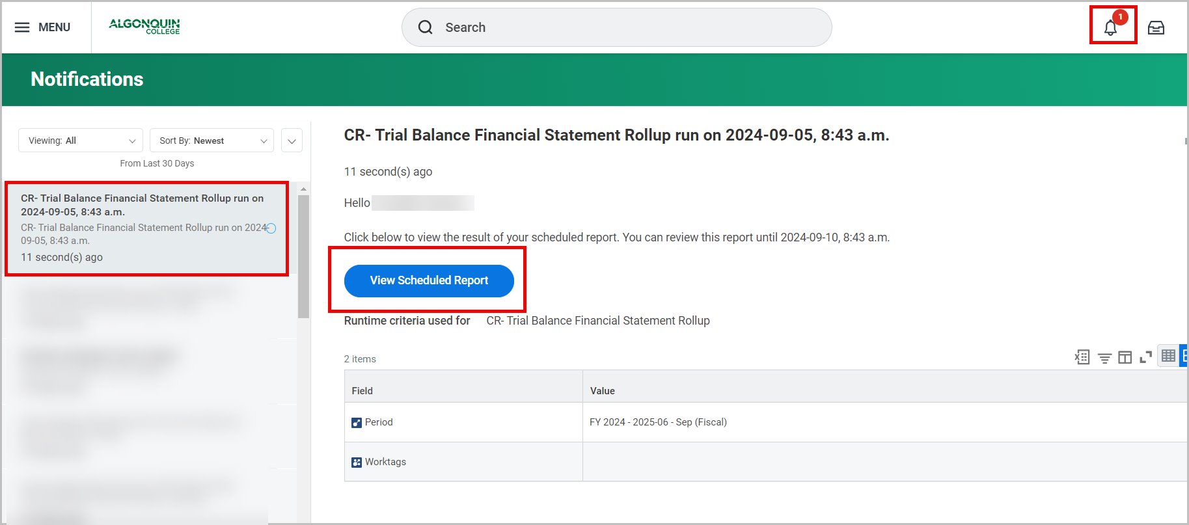This screenshot has width=1189, height=525.
Task: Click the table filter icon
Action: tap(1104, 358)
